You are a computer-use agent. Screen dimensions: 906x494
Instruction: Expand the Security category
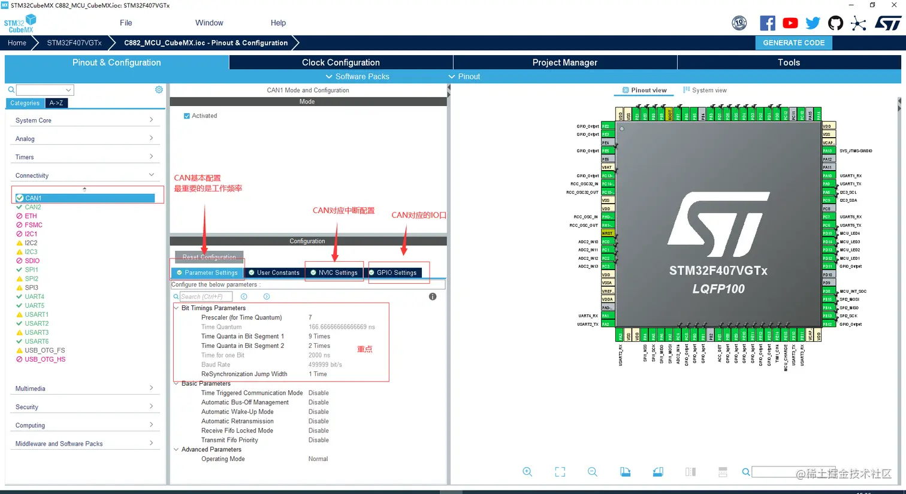coord(84,407)
